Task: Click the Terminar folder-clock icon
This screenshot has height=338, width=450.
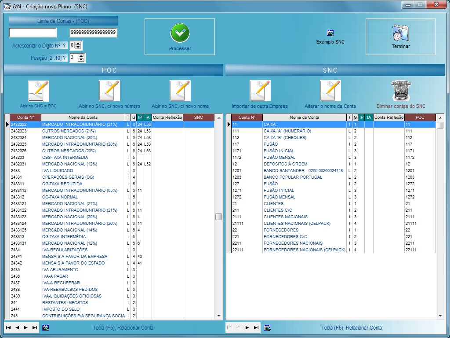Action: pos(401,33)
